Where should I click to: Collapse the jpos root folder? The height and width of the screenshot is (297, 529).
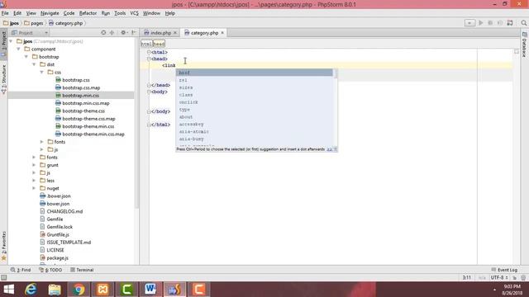tap(11, 41)
